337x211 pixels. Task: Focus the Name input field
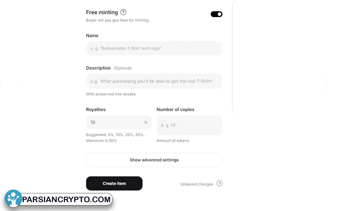154,48
